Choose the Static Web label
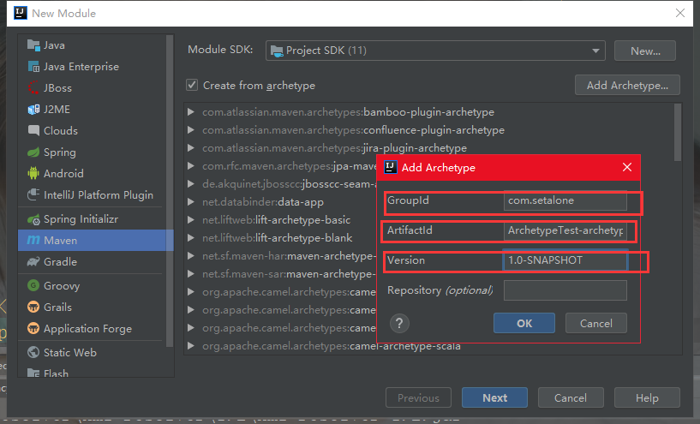The height and width of the screenshot is (424, 700). point(70,352)
